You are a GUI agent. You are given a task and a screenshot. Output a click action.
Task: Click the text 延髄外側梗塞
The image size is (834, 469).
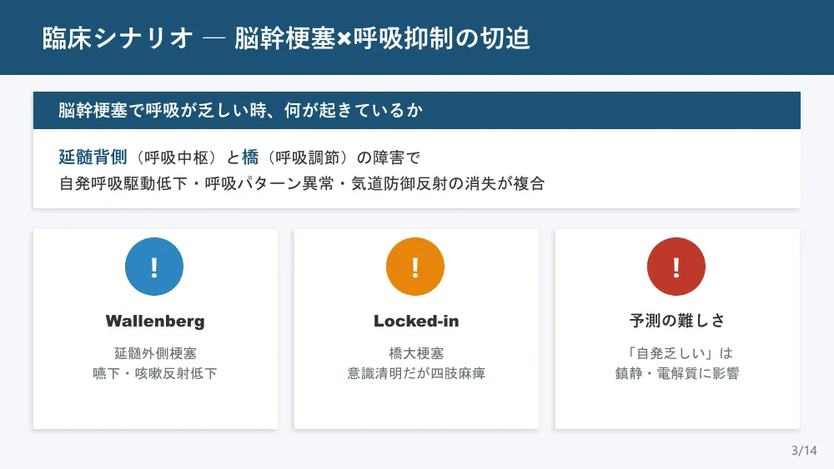[x=155, y=353]
